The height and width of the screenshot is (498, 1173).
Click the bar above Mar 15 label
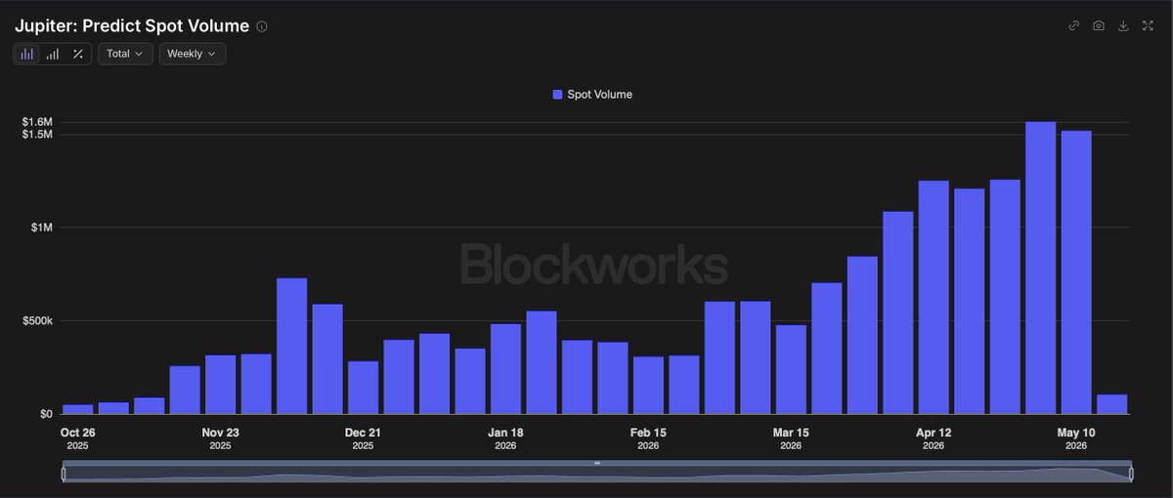(791, 369)
